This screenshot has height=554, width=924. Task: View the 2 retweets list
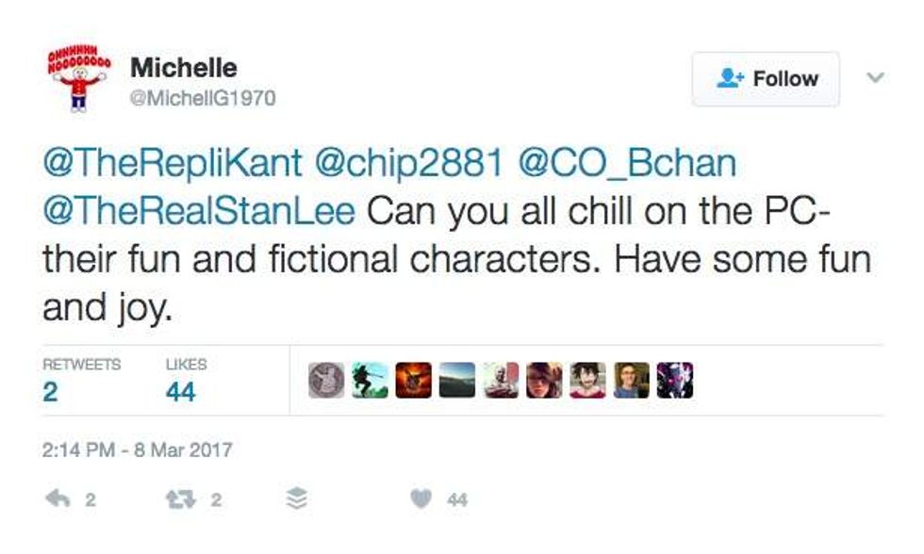[81, 381]
